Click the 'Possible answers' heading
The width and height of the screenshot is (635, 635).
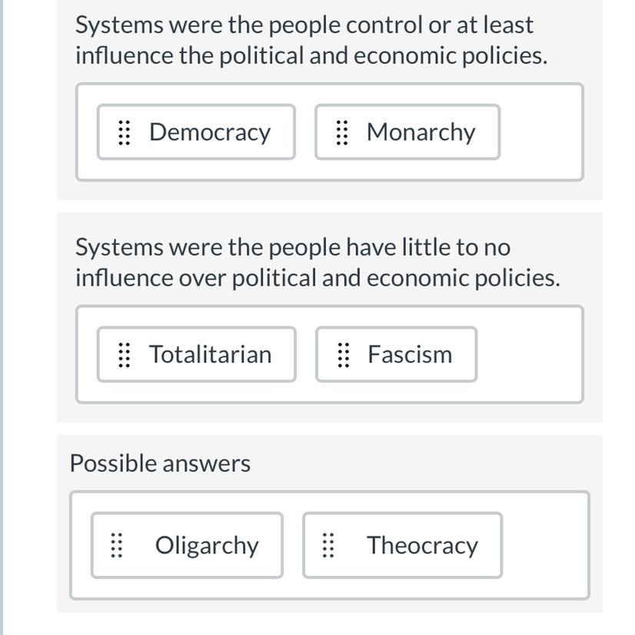[160, 463]
